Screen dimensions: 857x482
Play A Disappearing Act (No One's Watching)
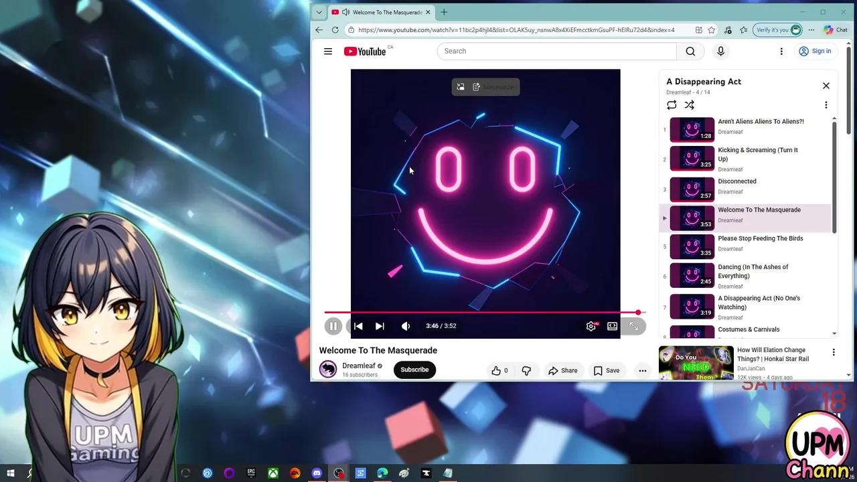(x=745, y=307)
